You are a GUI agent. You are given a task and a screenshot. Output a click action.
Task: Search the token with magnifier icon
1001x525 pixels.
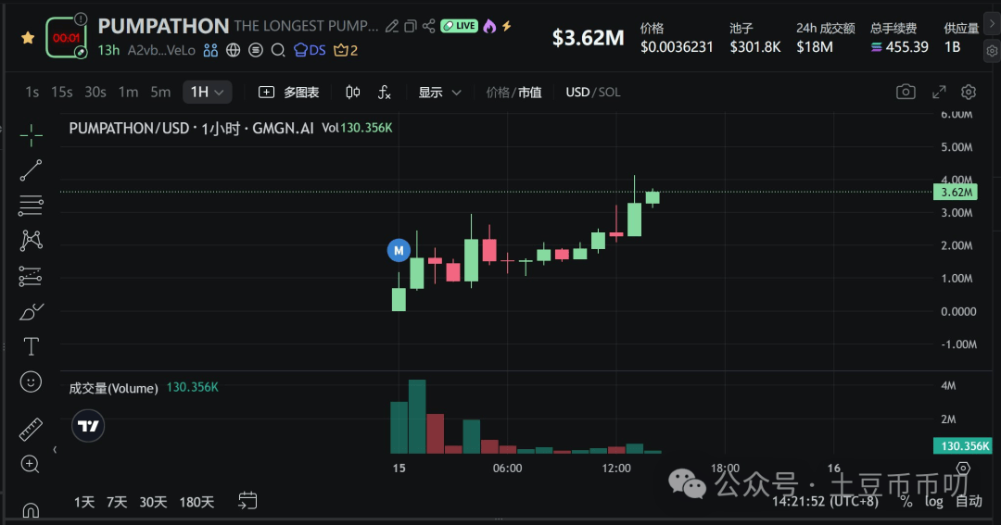(x=278, y=50)
